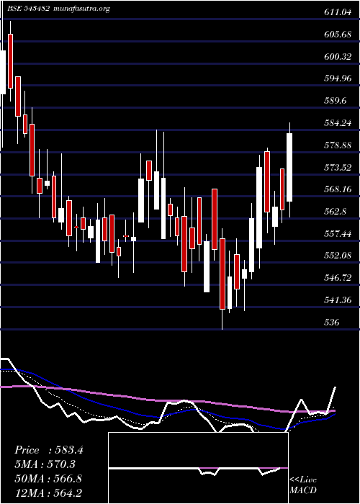Select the 552.08 price axis label
The height and width of the screenshot is (504, 360).
[338, 256]
